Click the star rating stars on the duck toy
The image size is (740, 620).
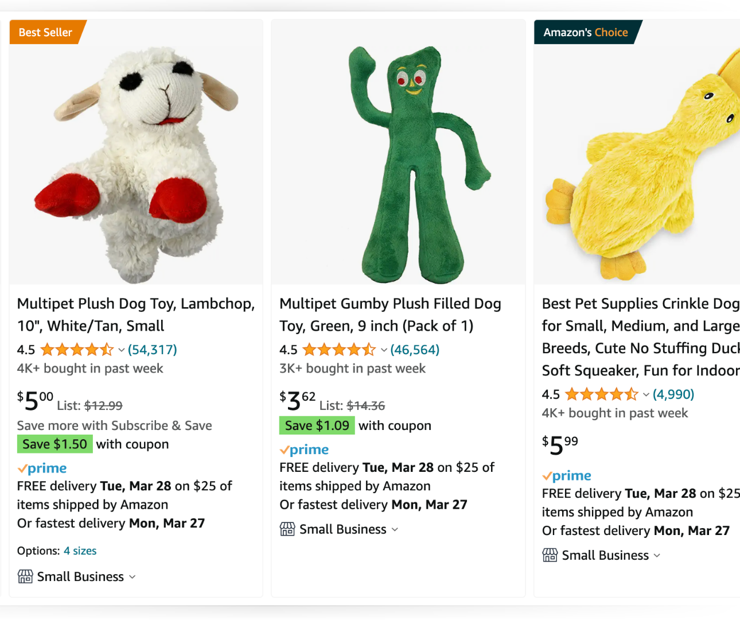coord(602,394)
